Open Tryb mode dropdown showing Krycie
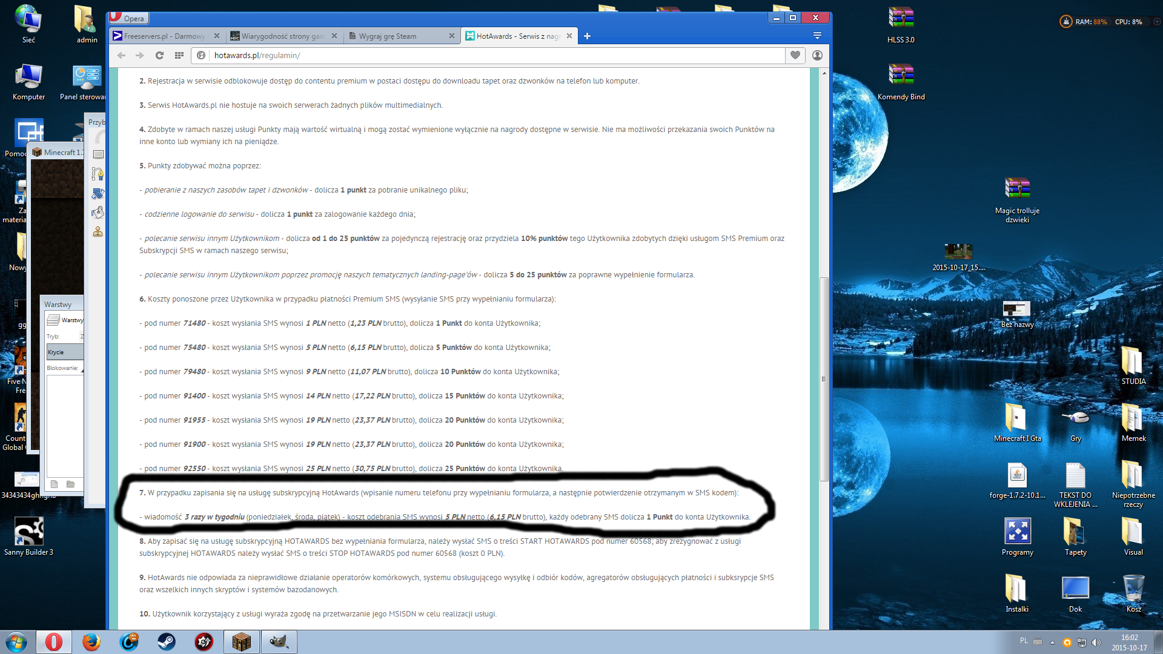Screen dimensions: 1163x654 pyautogui.click(x=65, y=352)
